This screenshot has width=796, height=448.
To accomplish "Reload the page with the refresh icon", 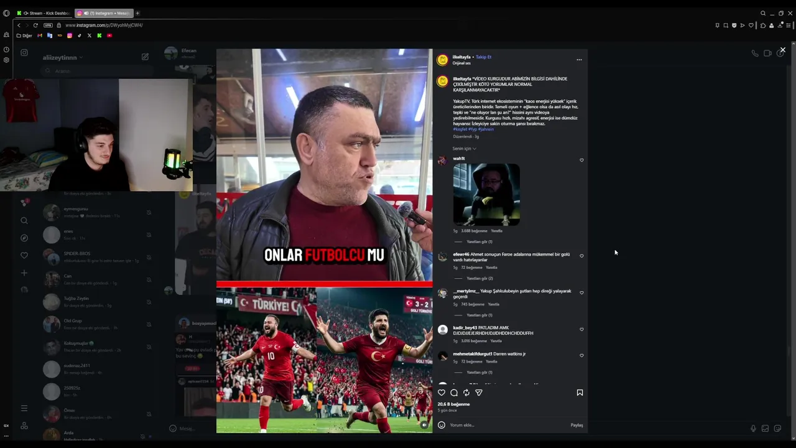I will [35, 26].
